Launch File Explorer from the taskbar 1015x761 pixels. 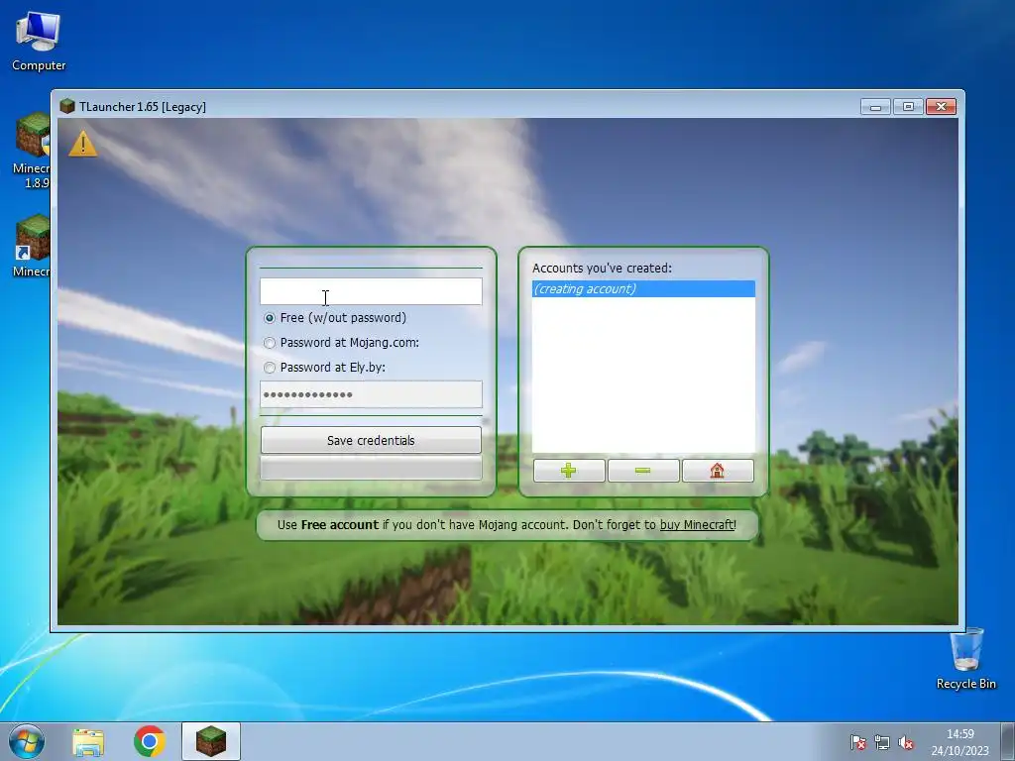88,741
